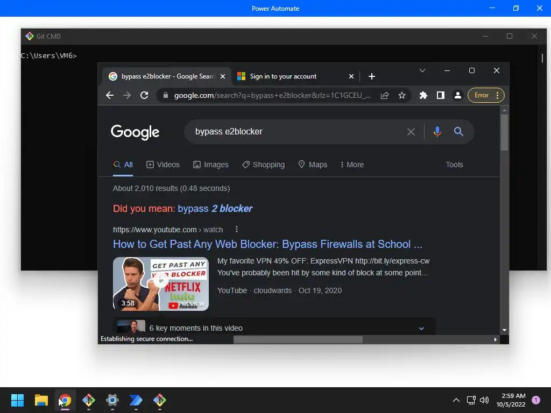
Task: Switch to Sign in to your account tab
Action: (x=283, y=76)
